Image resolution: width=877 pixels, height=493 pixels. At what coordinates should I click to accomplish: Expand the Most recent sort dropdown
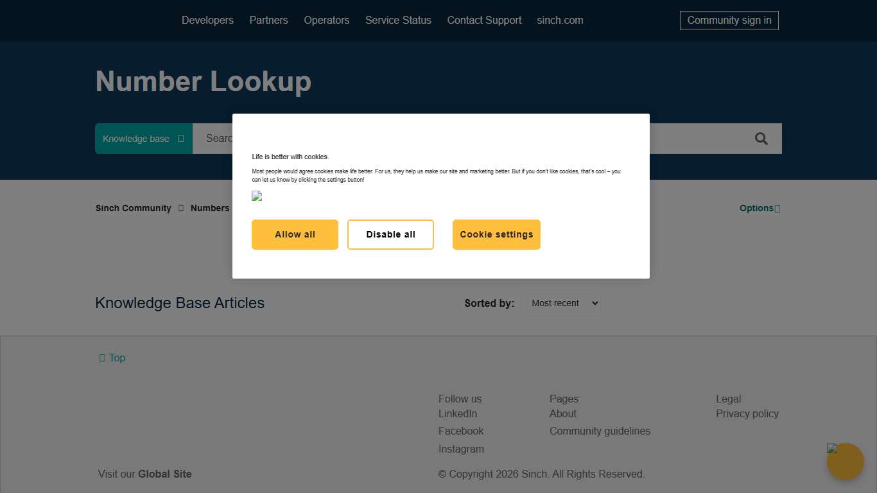point(562,302)
